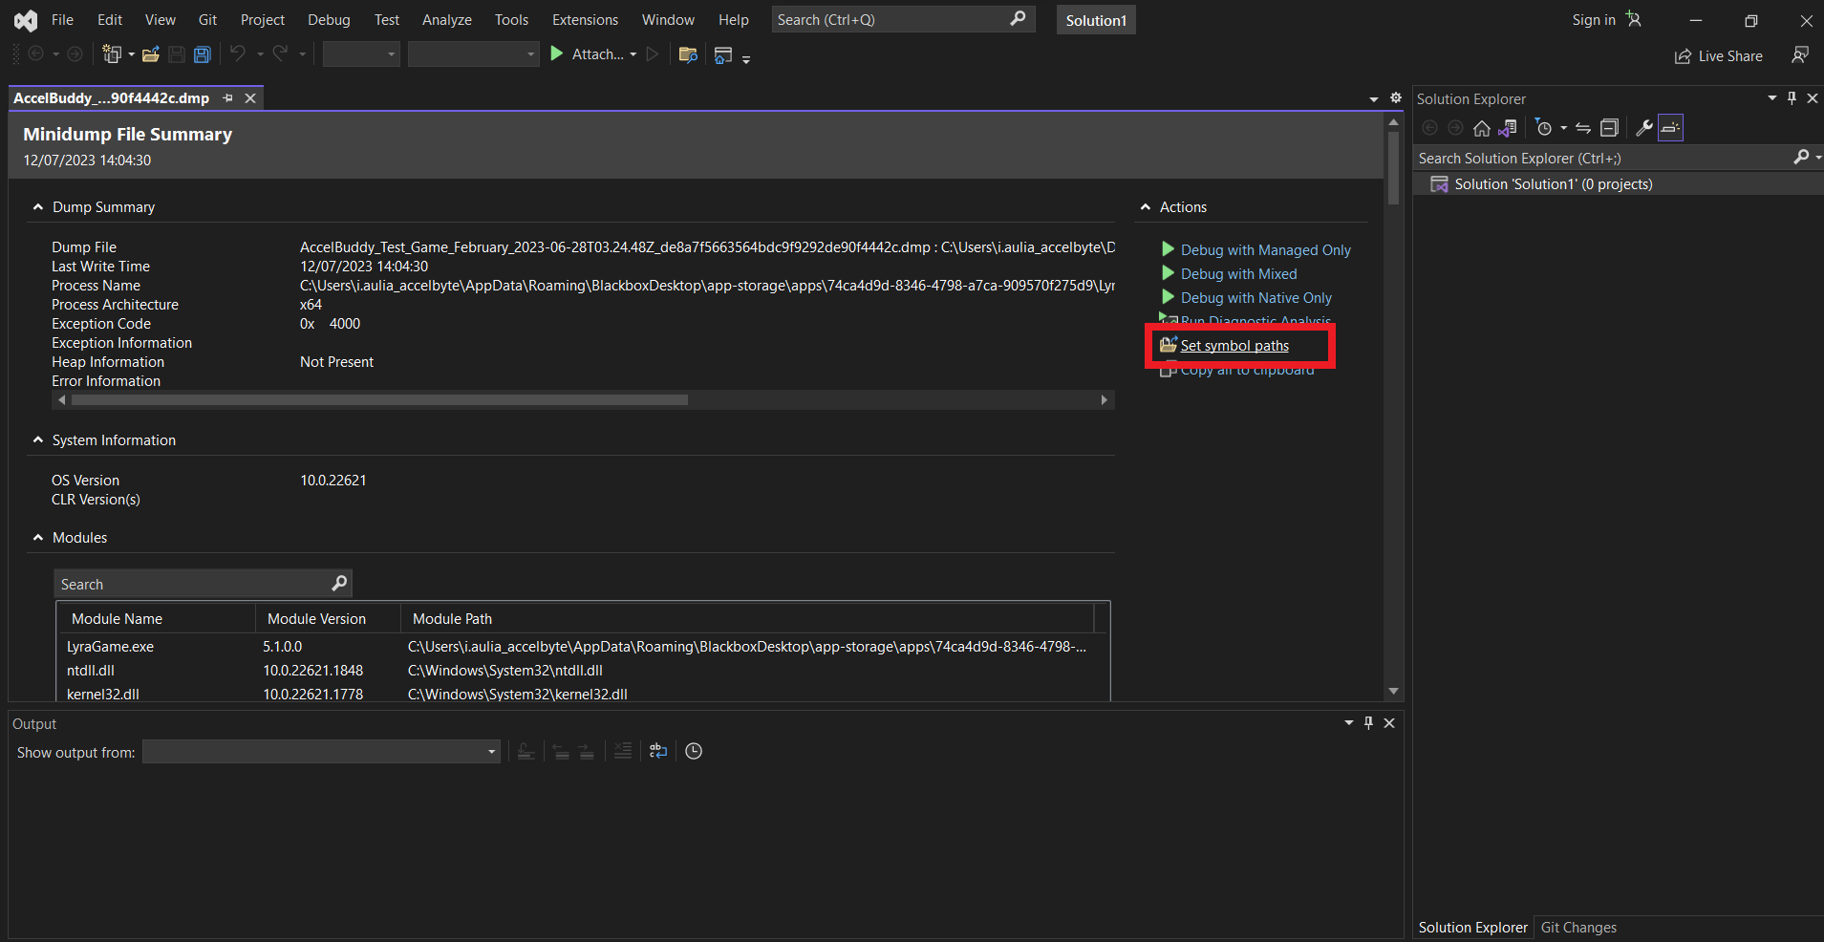This screenshot has width=1824, height=942.
Task: Open the File menu
Action: [62, 20]
